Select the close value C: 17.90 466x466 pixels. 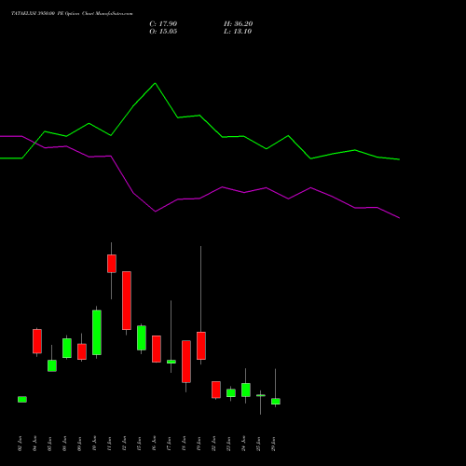(x=163, y=24)
